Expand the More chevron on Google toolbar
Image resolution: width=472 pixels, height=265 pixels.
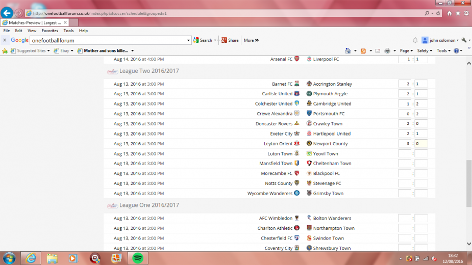pyautogui.click(x=257, y=40)
